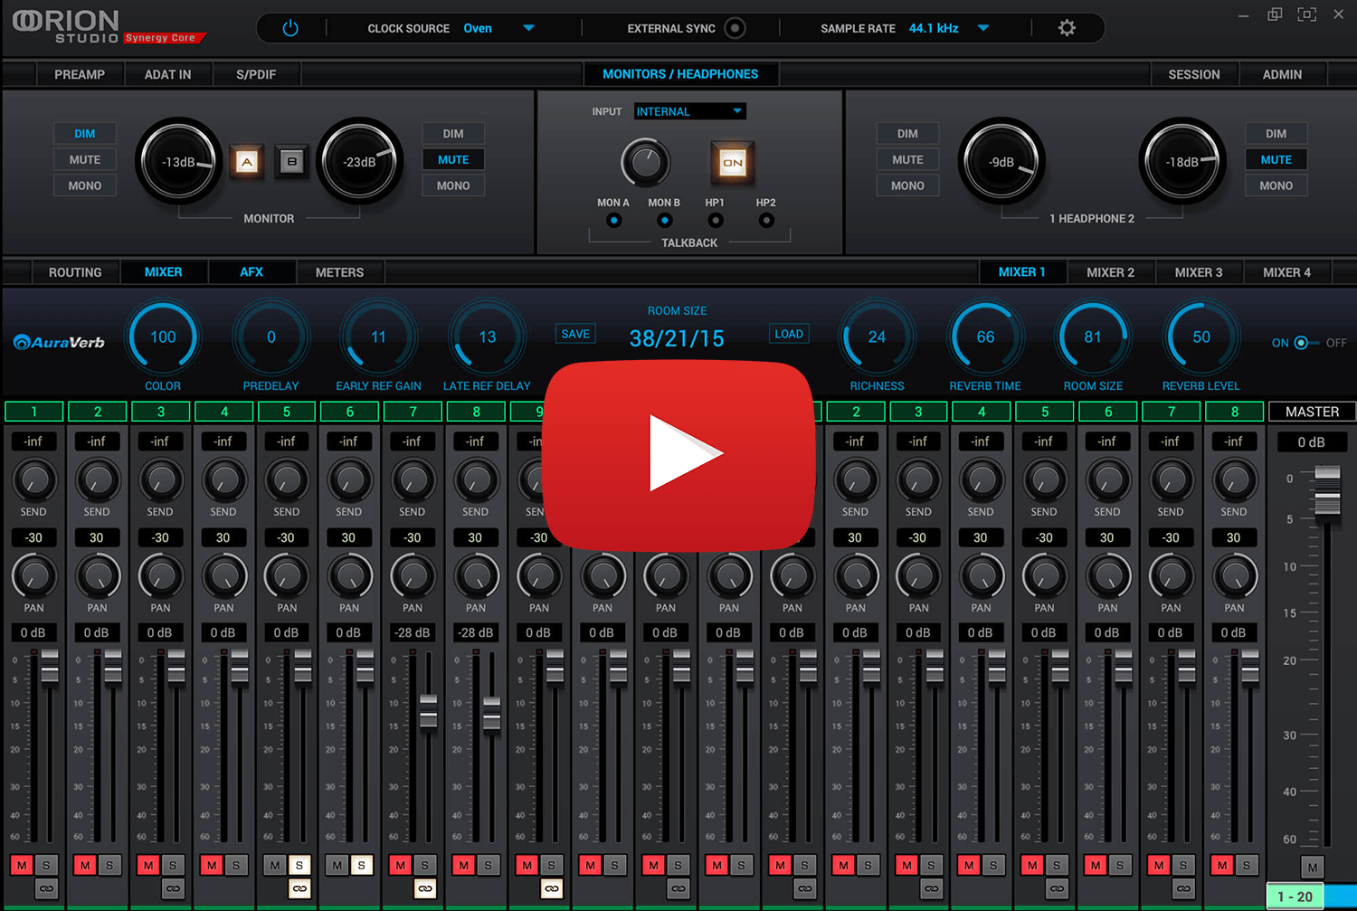
Task: Open the METERS tab
Action: [339, 272]
